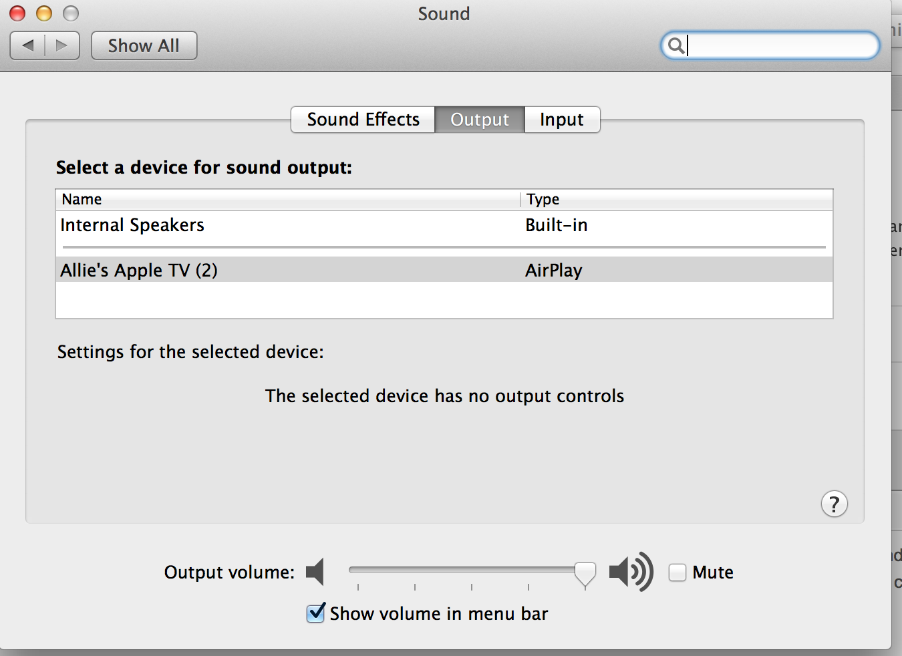Click the Name column header

(82, 199)
